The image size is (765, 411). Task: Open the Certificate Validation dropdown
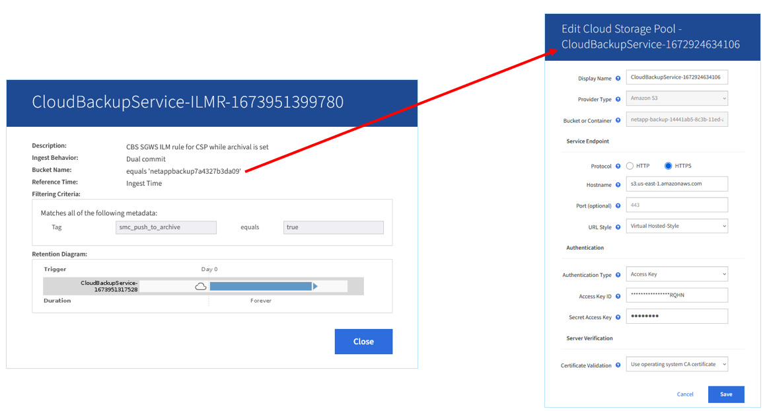[x=676, y=364]
